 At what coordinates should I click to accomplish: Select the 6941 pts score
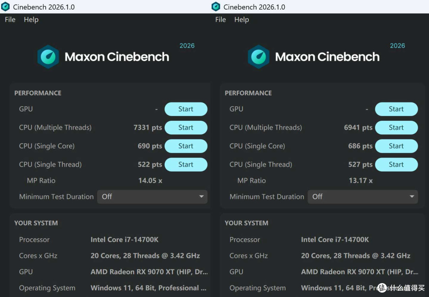(358, 128)
